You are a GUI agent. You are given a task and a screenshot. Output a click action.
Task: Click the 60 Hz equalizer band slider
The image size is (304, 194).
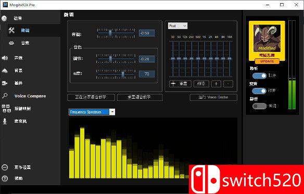[x=179, y=59]
